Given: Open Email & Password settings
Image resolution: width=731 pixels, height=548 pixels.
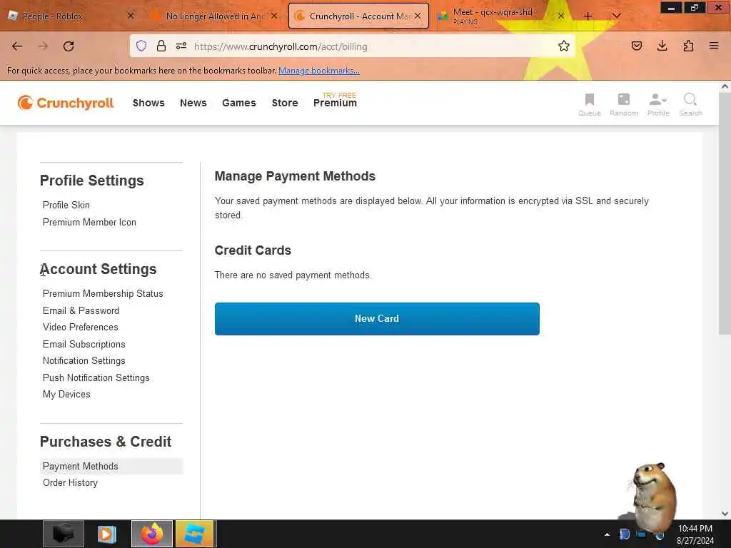Looking at the screenshot, I should click(x=81, y=310).
